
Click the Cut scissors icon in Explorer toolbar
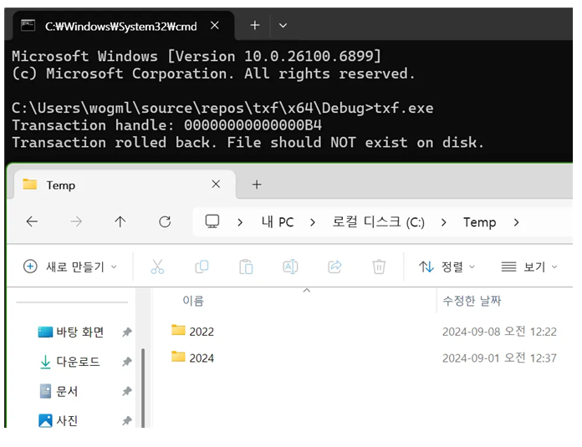pyautogui.click(x=157, y=267)
